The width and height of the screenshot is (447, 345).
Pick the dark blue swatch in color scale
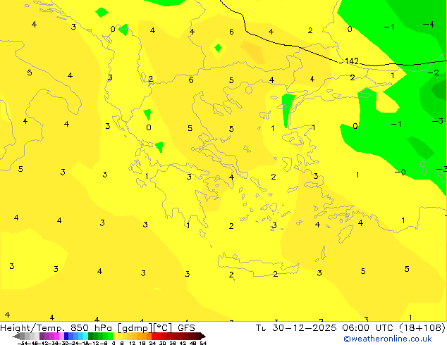coord(66,336)
